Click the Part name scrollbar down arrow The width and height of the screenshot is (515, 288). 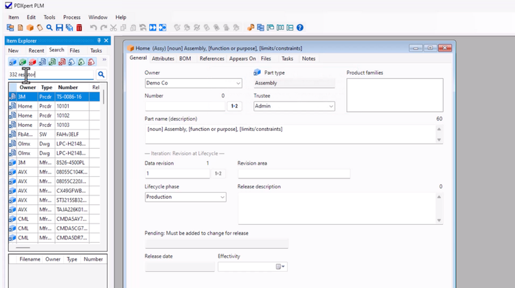pyautogui.click(x=439, y=140)
